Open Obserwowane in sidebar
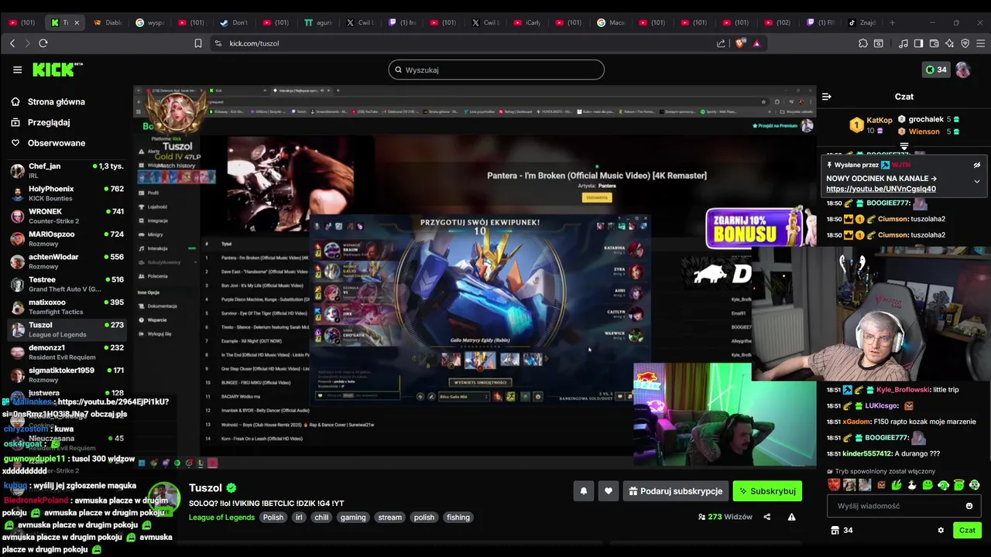Image resolution: width=991 pixels, height=557 pixels. 56,143
